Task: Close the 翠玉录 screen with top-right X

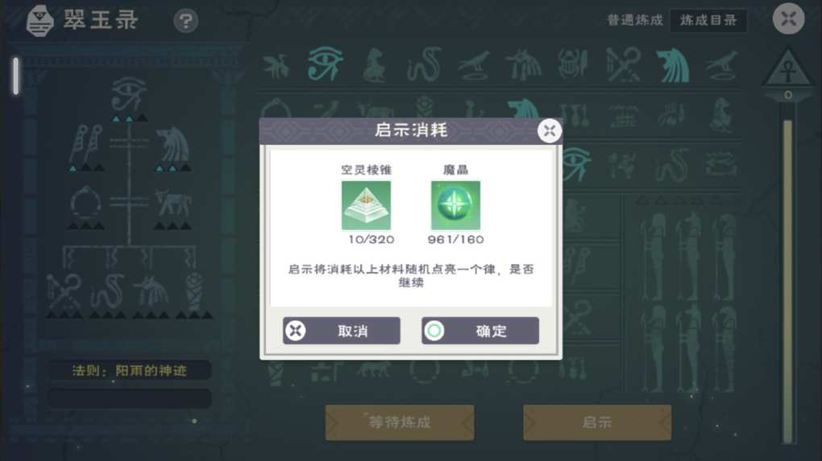Action: [x=788, y=19]
